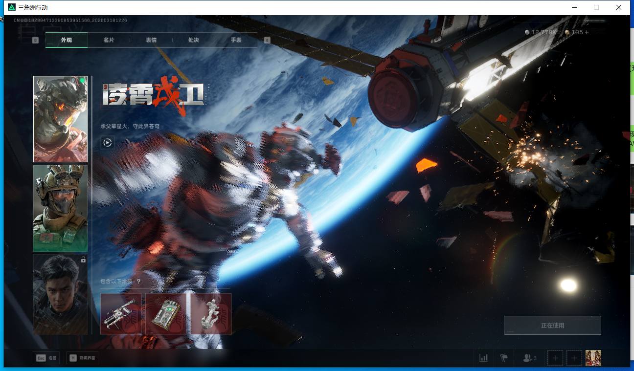Open the bar chart stats icon

(x=484, y=358)
